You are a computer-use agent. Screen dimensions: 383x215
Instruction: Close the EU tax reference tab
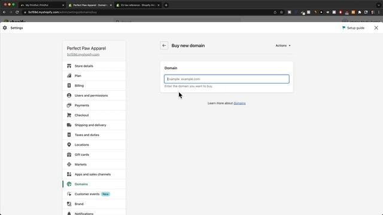tap(159, 5)
